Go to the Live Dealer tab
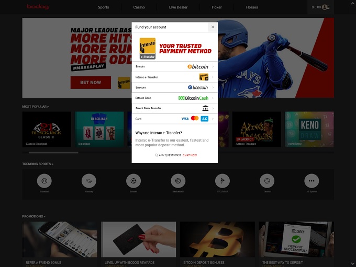 coord(177,7)
